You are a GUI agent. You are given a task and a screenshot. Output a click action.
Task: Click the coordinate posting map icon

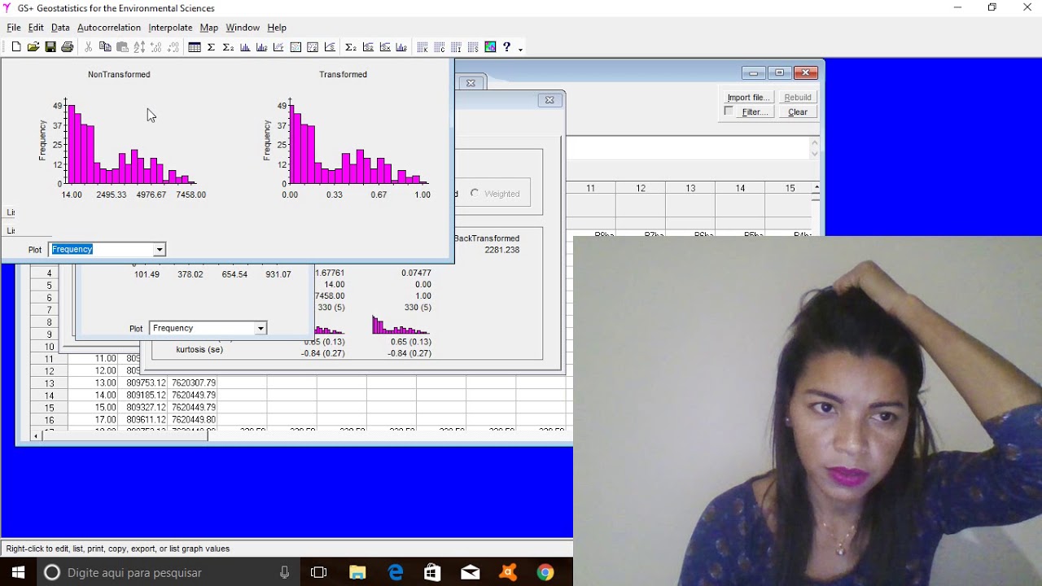pos(296,47)
